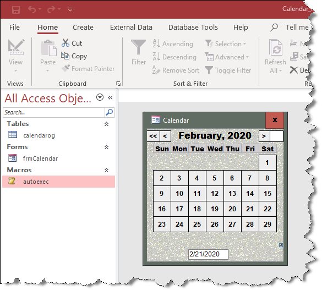Expand the Paste options arrow
Image resolution: width=322 pixels, height=290 pixels.
tap(48, 71)
